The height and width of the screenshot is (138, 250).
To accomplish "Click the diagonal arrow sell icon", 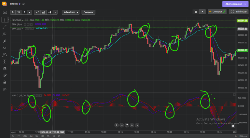I will (x=196, y=12).
